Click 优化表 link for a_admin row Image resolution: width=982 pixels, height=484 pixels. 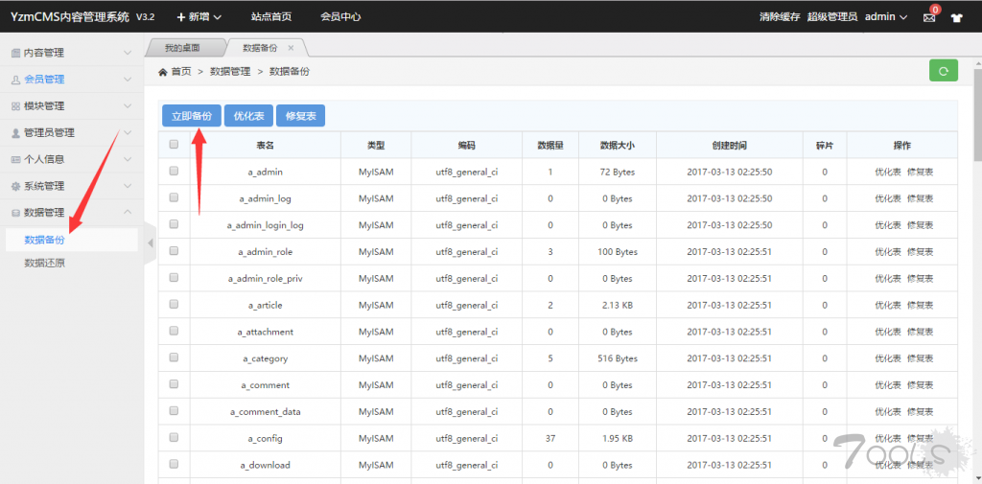point(888,172)
